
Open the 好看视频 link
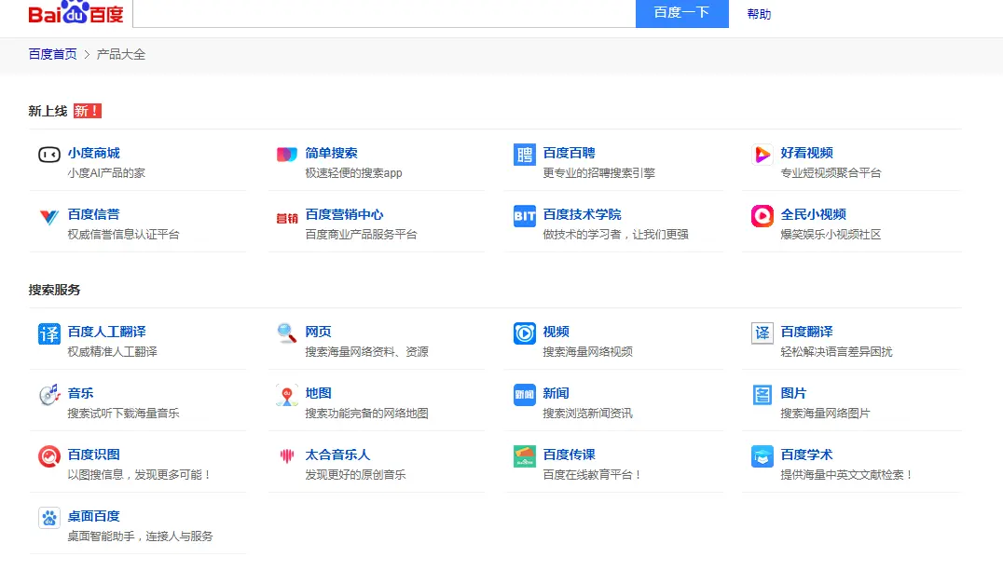coord(806,153)
